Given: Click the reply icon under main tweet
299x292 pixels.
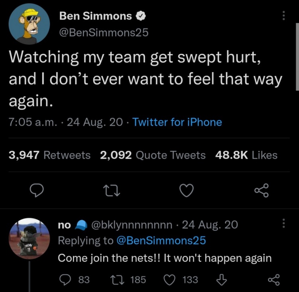Looking at the screenshot, I should 37,191.
